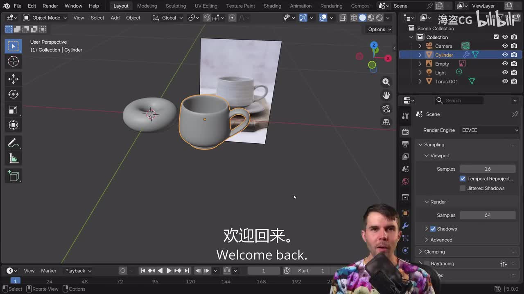Click the pan view hand icon
The image size is (524, 294).
tap(386, 95)
